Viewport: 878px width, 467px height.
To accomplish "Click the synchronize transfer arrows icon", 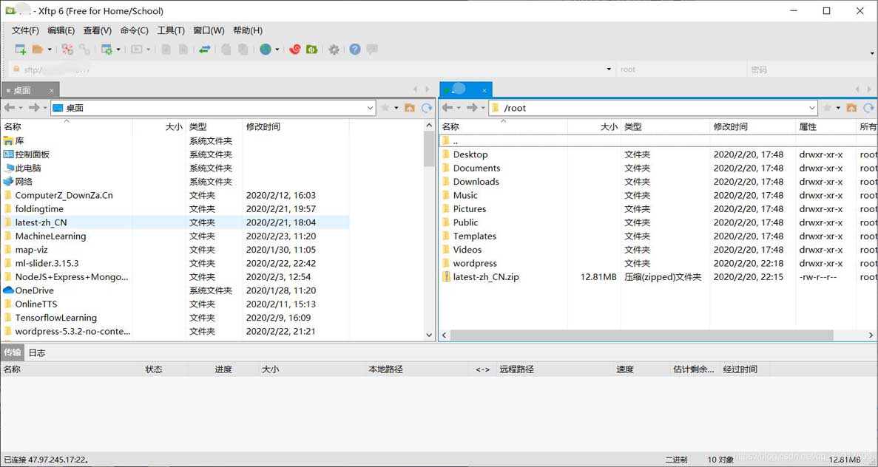I will tap(205, 50).
